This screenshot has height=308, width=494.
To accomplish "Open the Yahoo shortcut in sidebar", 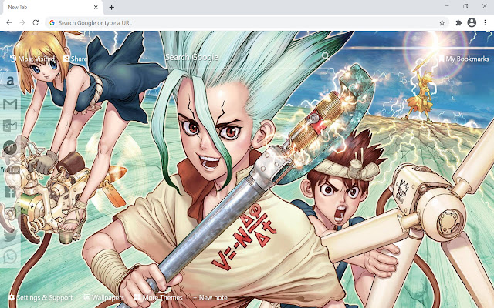I will [10, 147].
